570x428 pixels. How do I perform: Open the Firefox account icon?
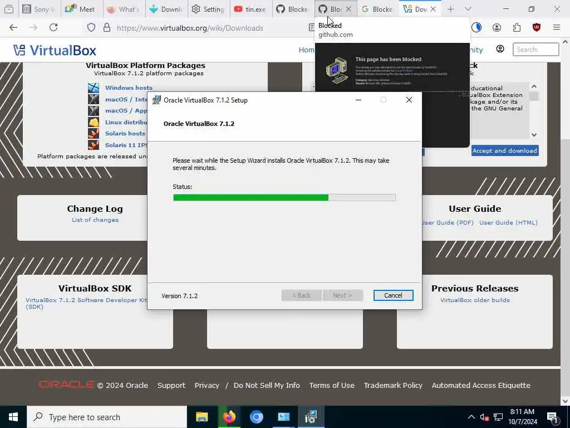coord(497,28)
